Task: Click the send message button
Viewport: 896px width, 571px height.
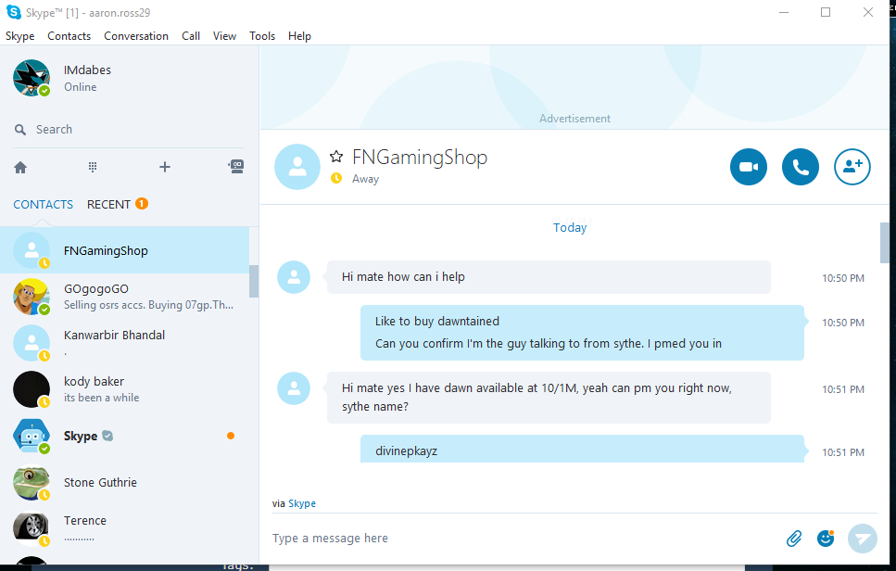Action: [x=863, y=539]
